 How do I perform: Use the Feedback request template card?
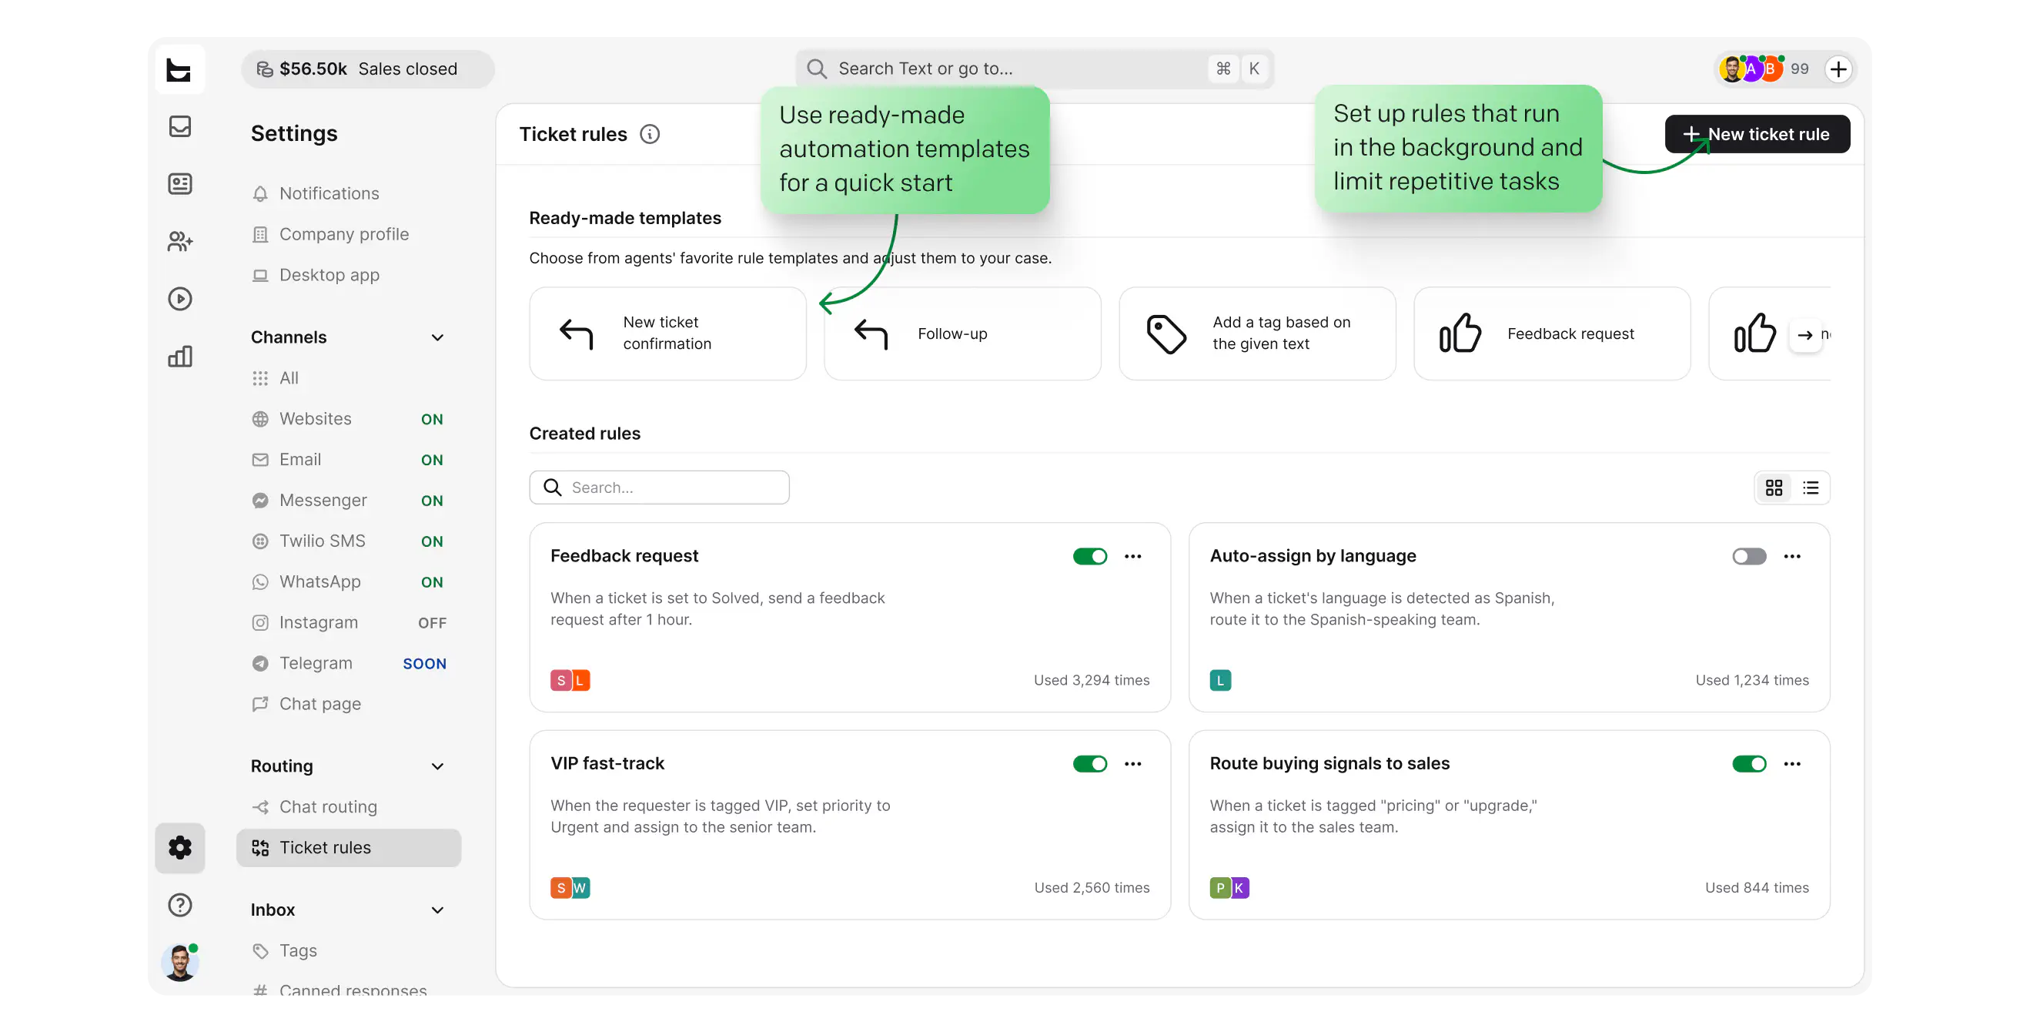(x=1552, y=333)
